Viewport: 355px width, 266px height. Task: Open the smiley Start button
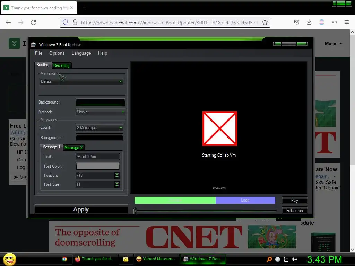pos(9,259)
